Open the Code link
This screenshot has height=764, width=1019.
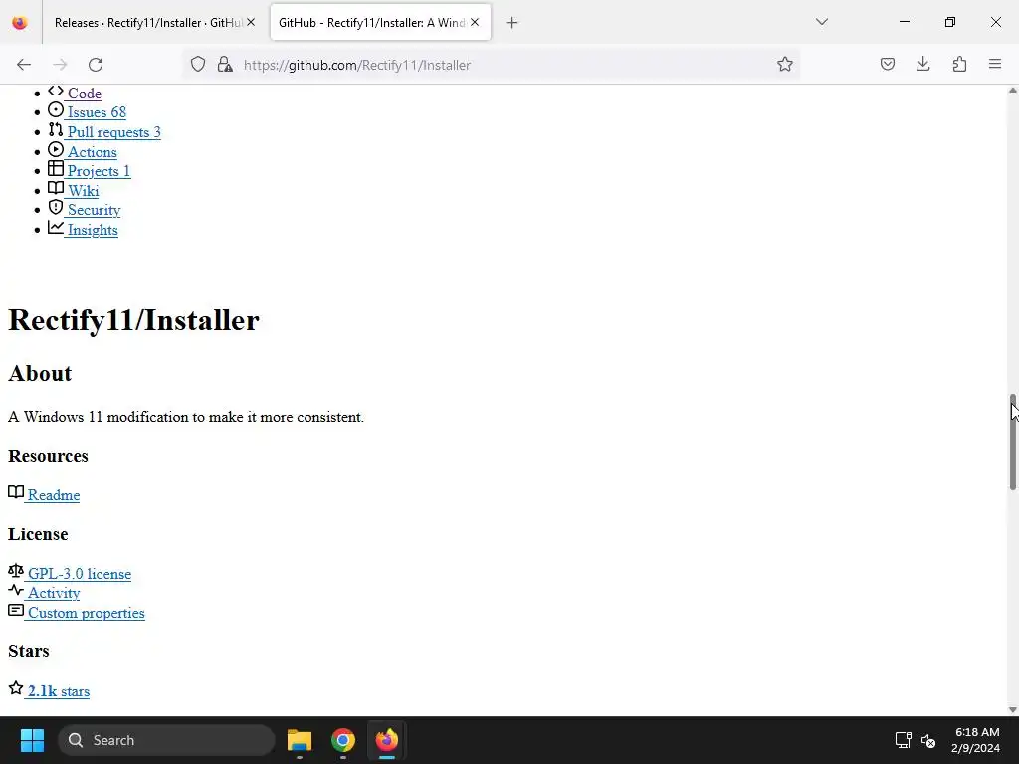coord(84,94)
